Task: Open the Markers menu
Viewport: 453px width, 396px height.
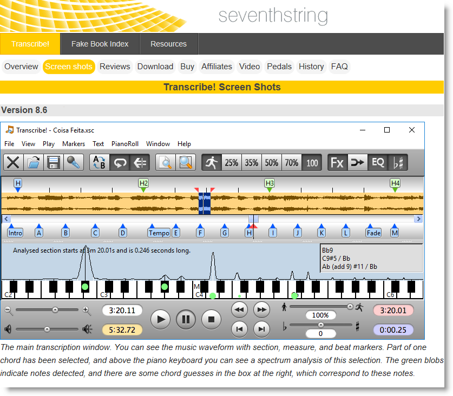Action: pos(74,144)
